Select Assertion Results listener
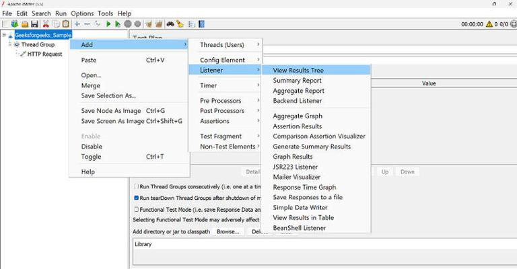 [316, 126]
